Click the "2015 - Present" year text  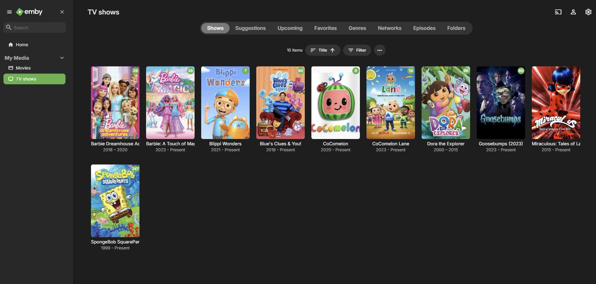coord(556,150)
